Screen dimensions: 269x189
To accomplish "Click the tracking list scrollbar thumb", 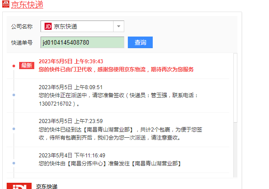I will (x=235, y=88).
